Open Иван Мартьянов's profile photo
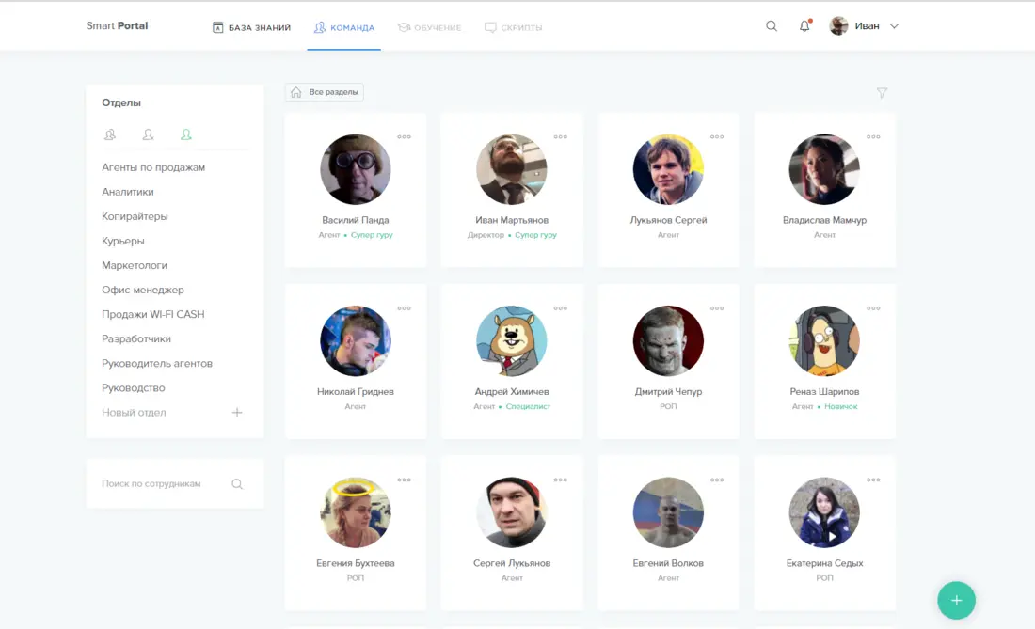The height and width of the screenshot is (629, 1035). coord(512,170)
